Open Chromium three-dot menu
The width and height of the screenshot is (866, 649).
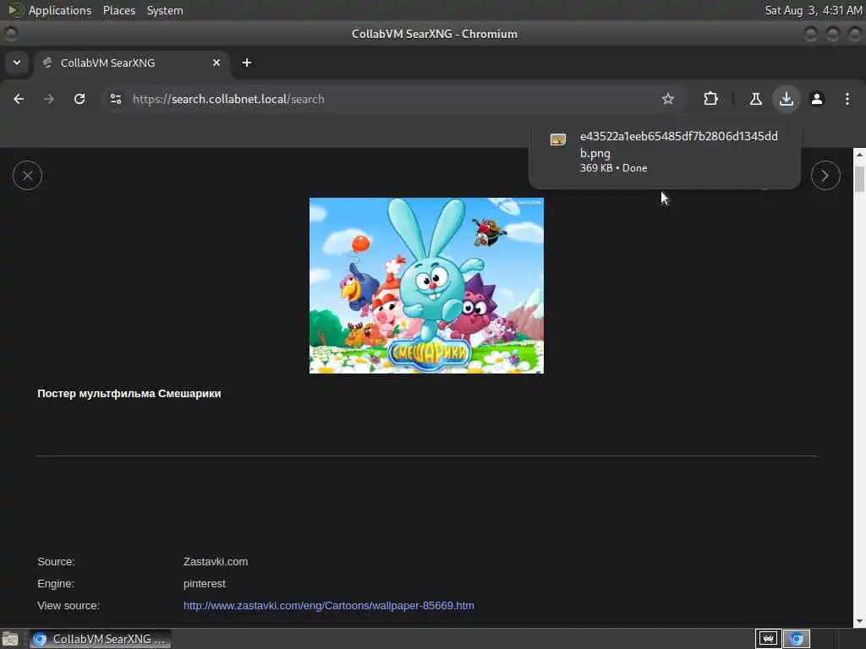point(847,99)
